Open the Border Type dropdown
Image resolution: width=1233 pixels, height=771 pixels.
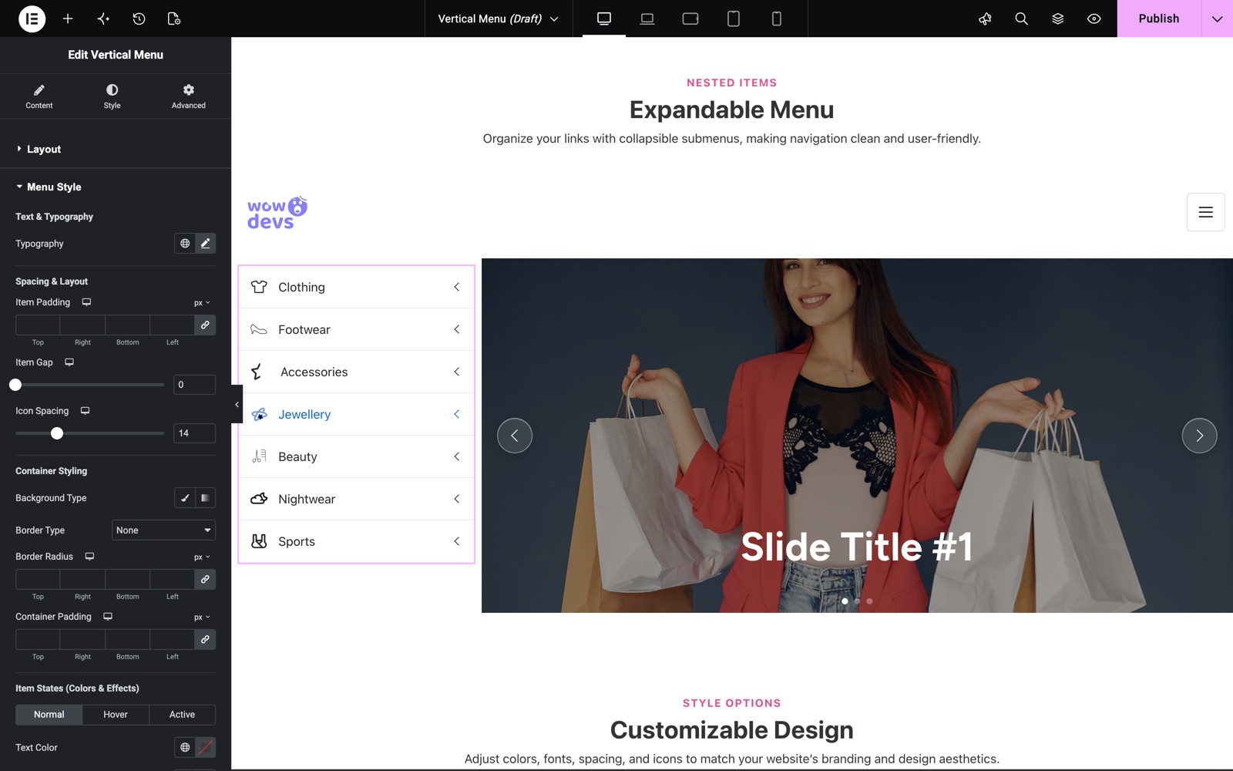[163, 530]
